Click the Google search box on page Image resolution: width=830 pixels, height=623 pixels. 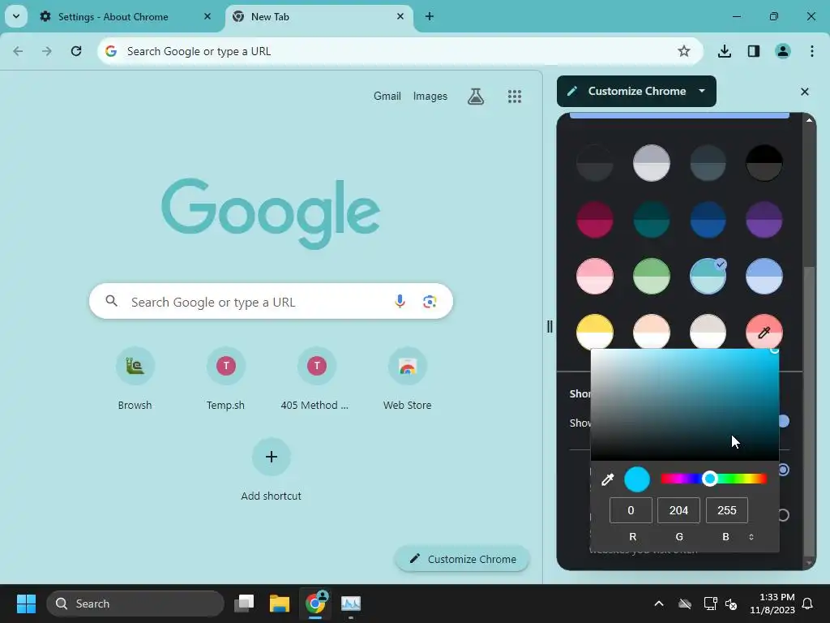click(x=271, y=302)
